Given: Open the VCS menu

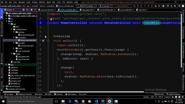Looking at the screenshot, I should (x=64, y=2).
